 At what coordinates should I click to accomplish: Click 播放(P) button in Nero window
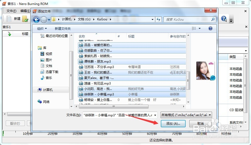tap(15, 123)
